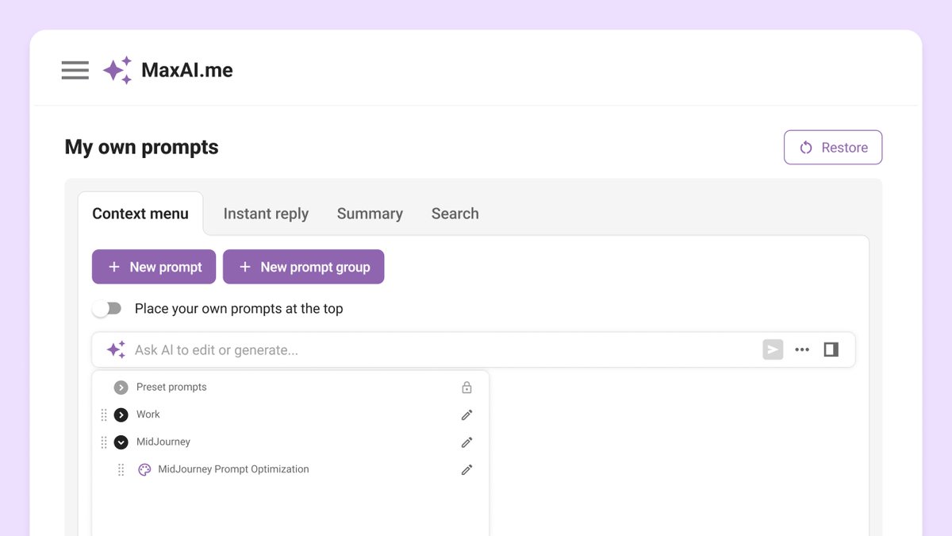This screenshot has width=952, height=536.
Task: Switch to the Instant reply tab
Action: [x=266, y=214]
